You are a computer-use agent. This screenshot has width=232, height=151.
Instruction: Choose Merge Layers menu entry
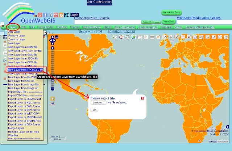pyautogui.click(x=16, y=128)
